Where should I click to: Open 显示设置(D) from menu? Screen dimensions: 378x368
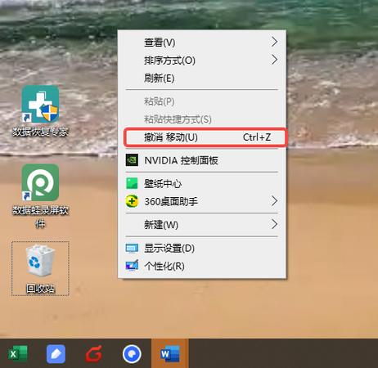coord(202,248)
